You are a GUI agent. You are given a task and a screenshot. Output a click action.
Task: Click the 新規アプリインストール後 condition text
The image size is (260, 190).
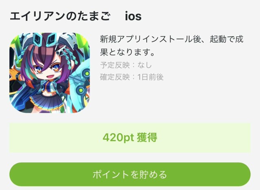click(x=150, y=39)
